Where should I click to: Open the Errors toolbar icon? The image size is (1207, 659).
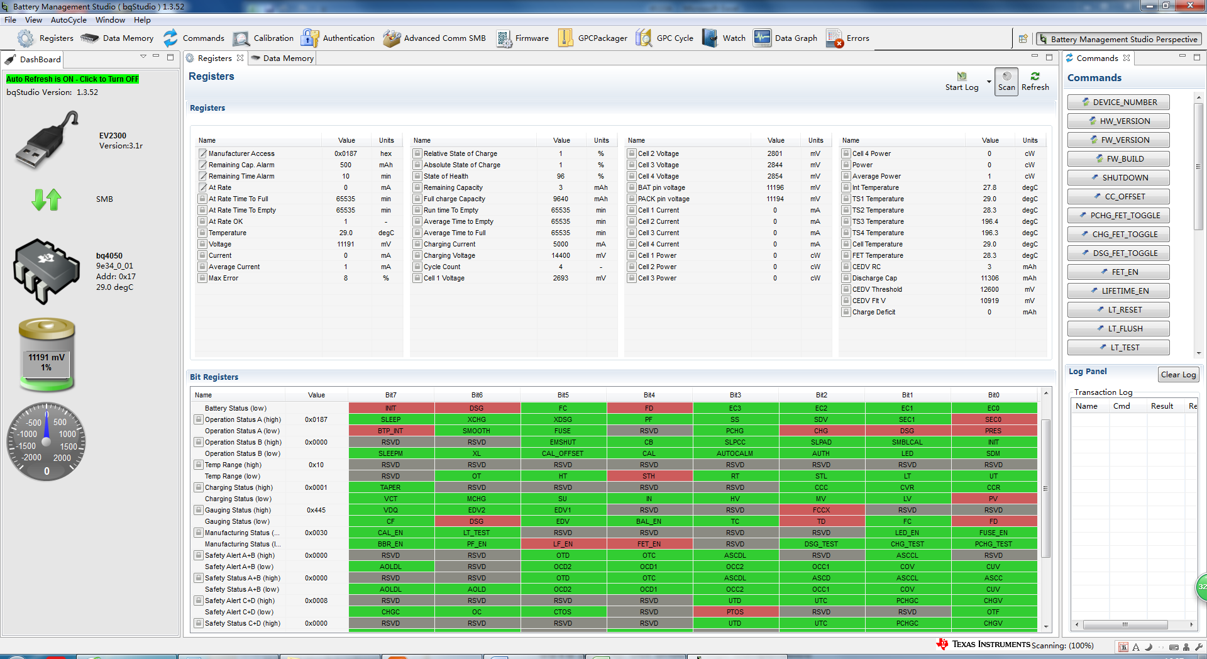coord(834,38)
